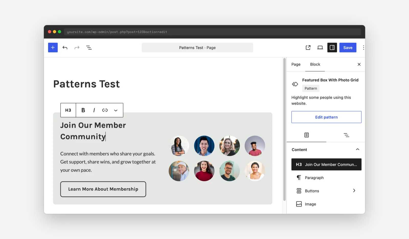This screenshot has height=239, width=409.
Task: Click the blue Save button
Action: [348, 47]
